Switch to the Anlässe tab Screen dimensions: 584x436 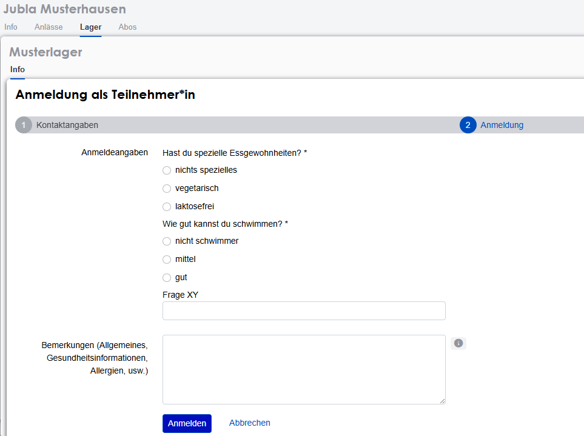click(49, 27)
